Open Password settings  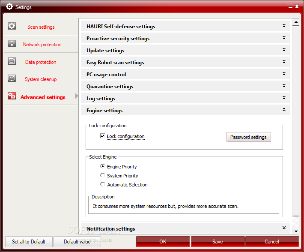point(248,137)
